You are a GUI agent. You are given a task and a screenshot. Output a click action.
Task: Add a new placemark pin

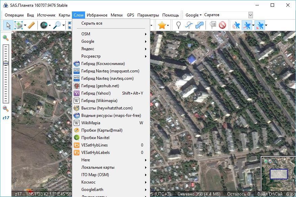tap(179, 25)
